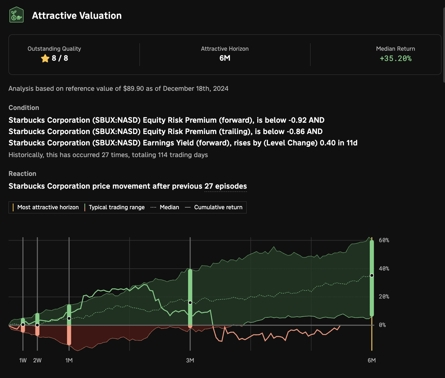Toggle the 'Median' legend entry
This screenshot has width=445, height=378.
165,207
